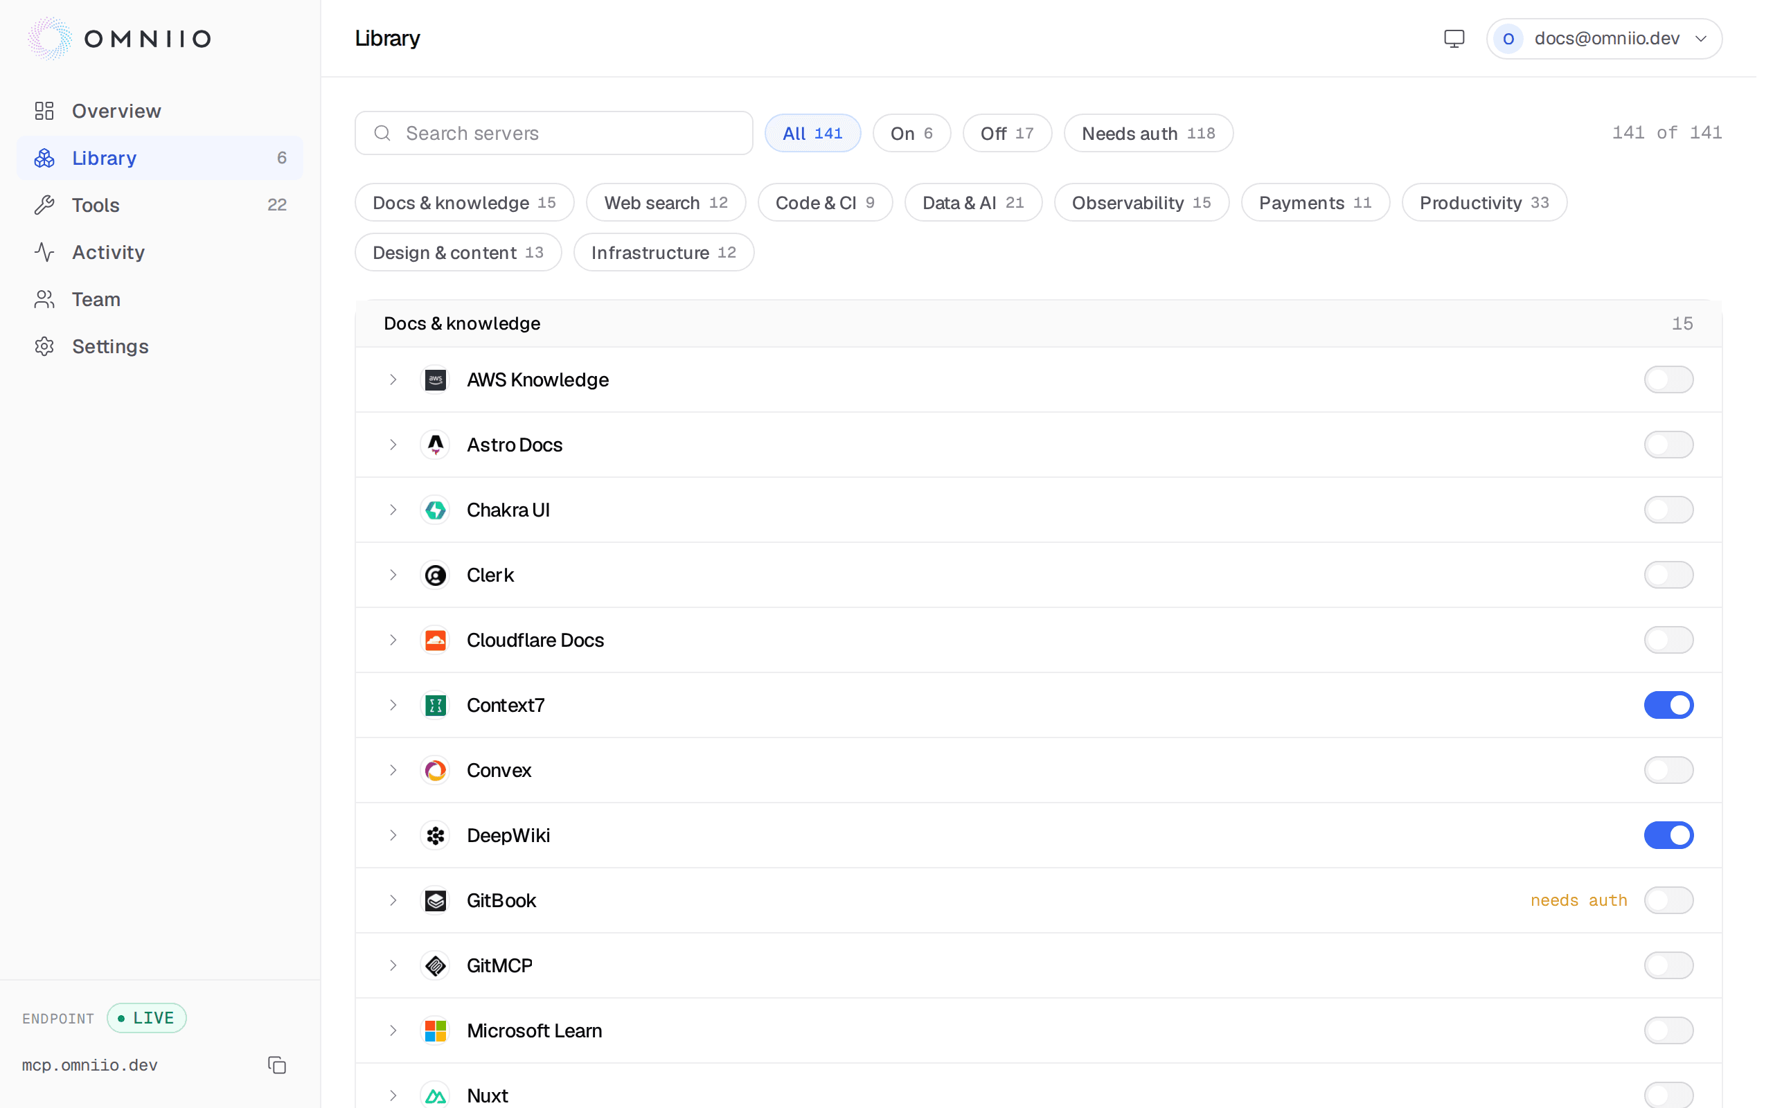Filter by Productivity category
This screenshot has width=1773, height=1108.
[x=1484, y=202]
